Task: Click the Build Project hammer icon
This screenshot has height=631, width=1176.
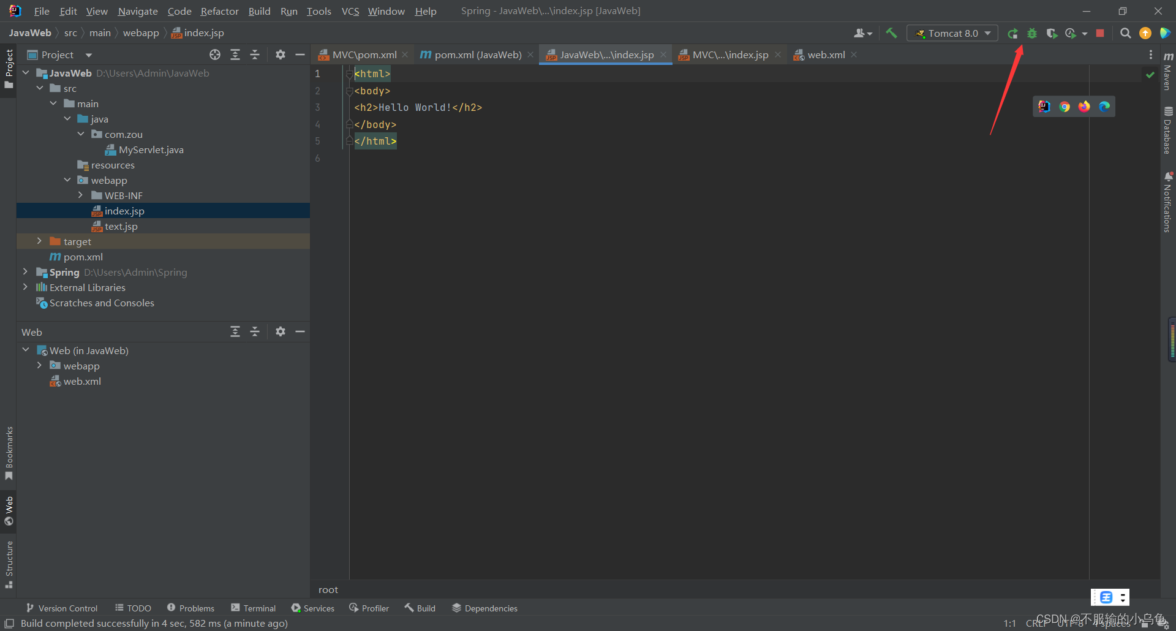Action: [x=891, y=33]
